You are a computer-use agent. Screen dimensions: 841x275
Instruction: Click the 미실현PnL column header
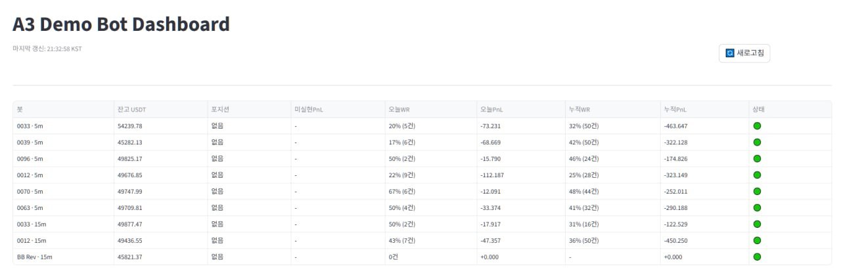tap(338, 110)
